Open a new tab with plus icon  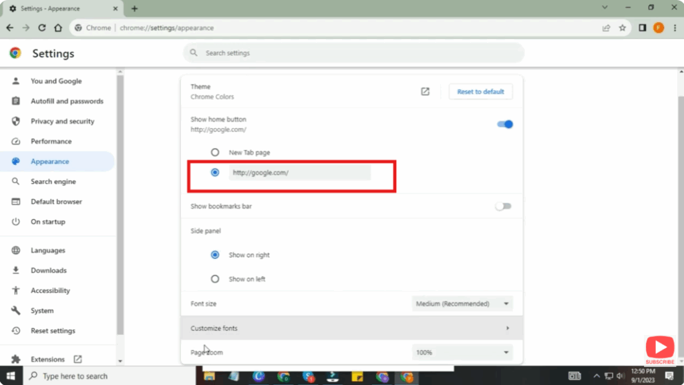tap(134, 9)
